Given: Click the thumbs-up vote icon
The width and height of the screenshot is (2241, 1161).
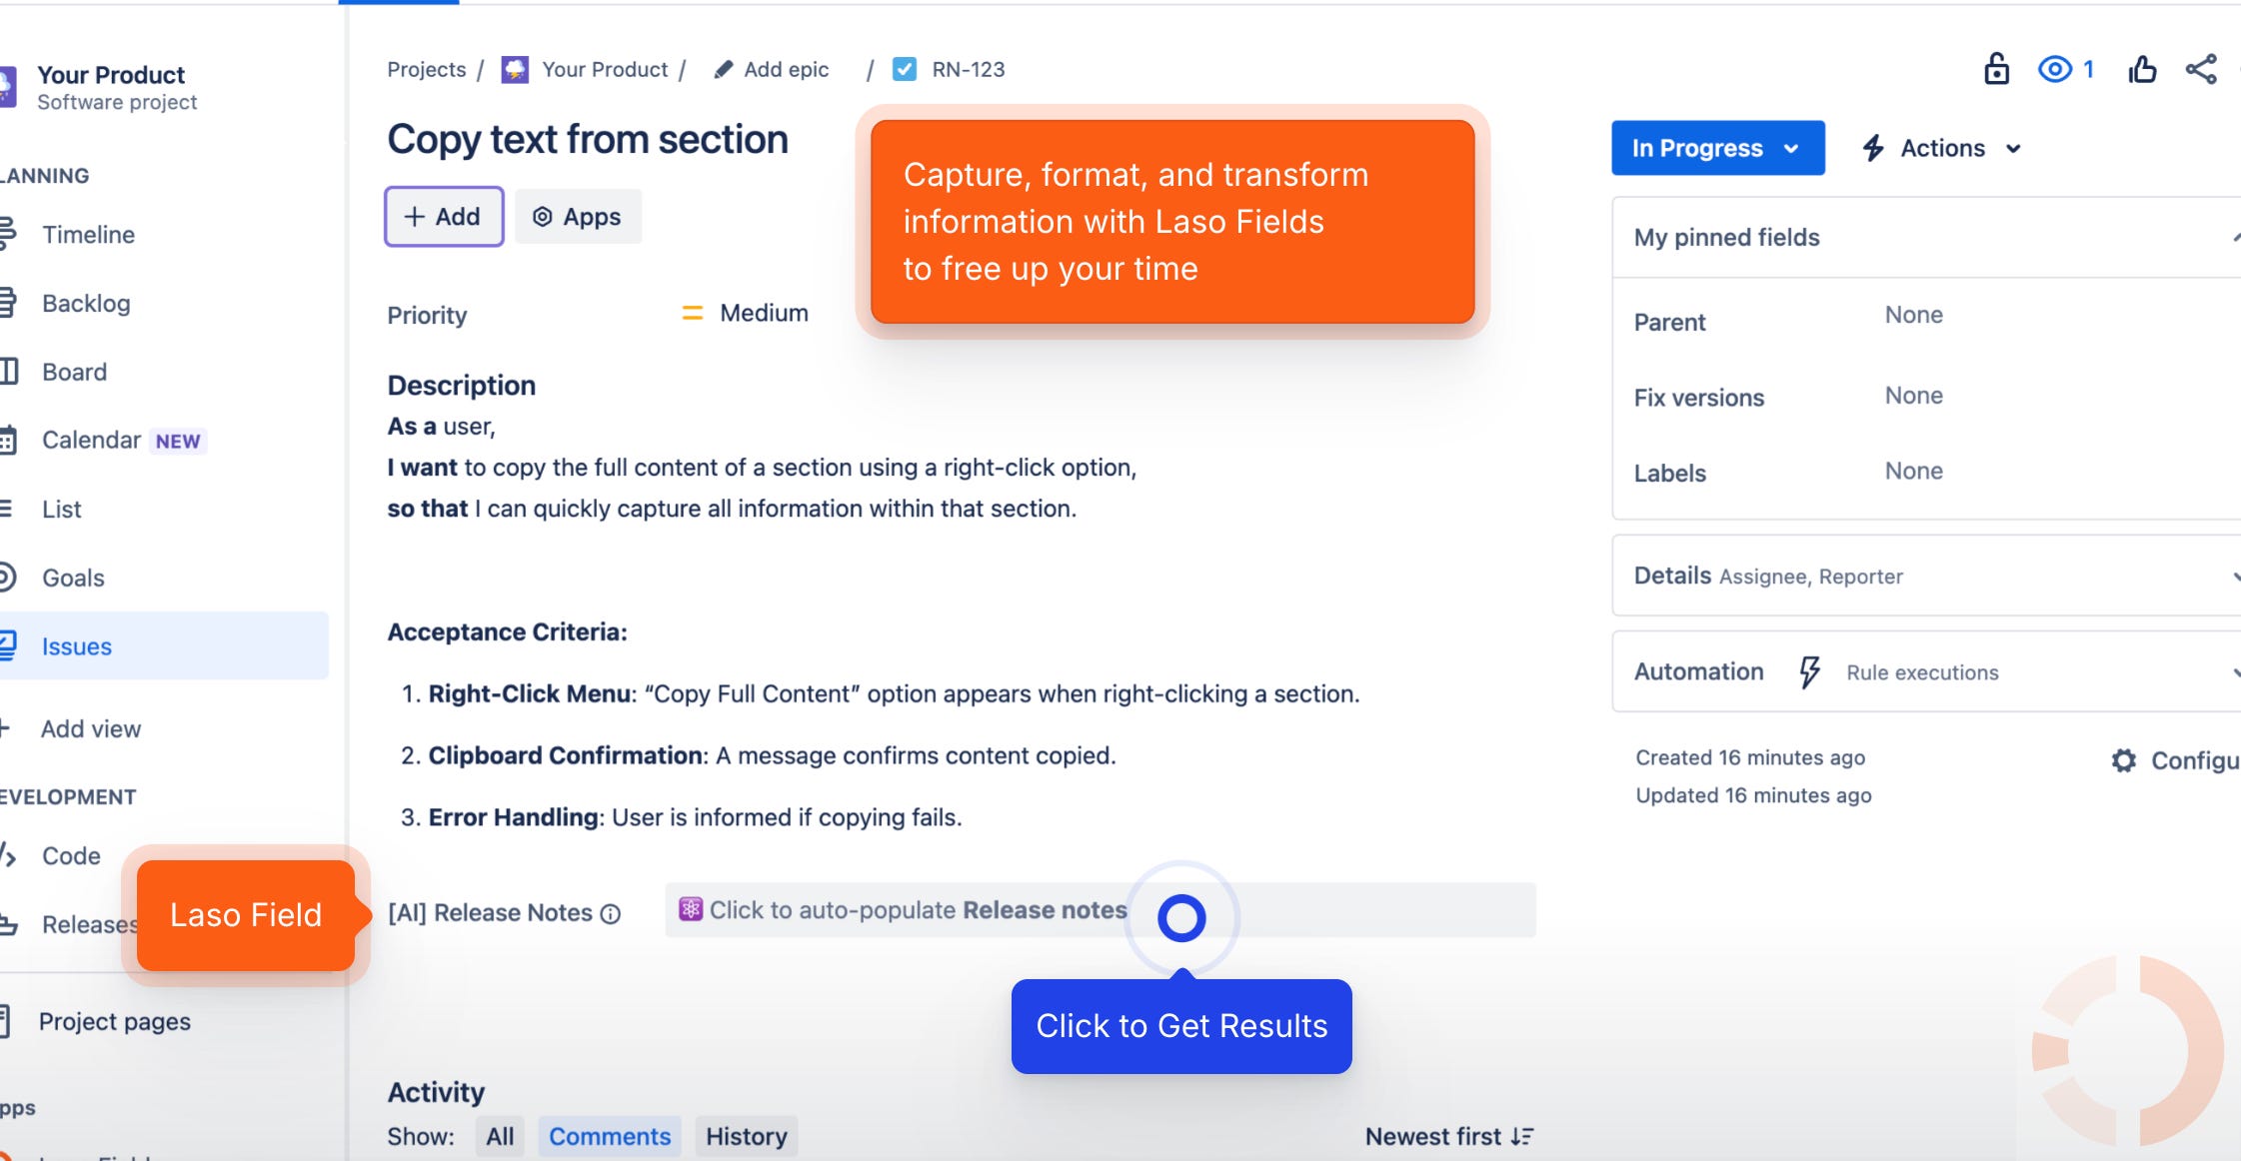Looking at the screenshot, I should tap(2141, 69).
